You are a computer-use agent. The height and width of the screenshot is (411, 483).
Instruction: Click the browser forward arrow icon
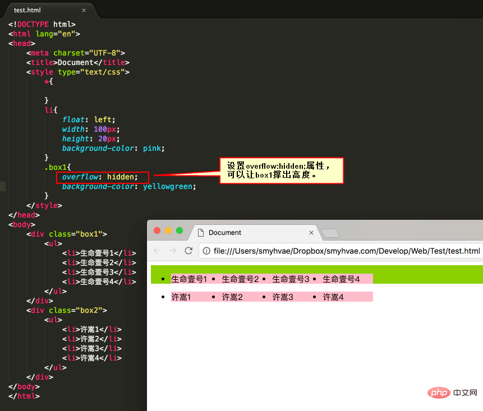click(173, 251)
